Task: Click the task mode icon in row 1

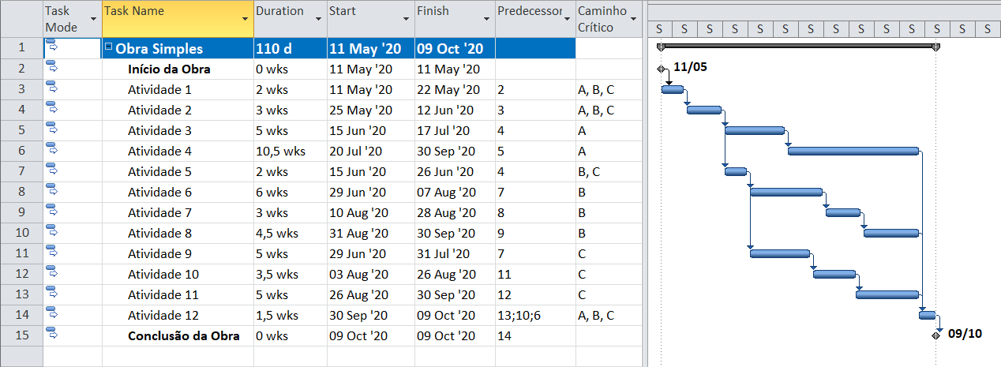Action: pos(53,47)
